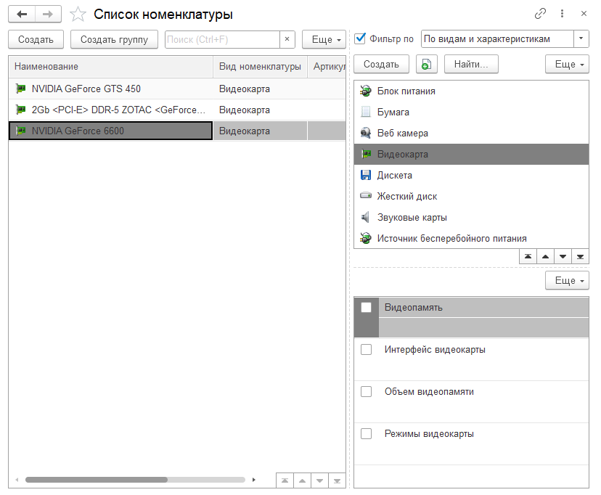Screen dimensions: 601x495
Task: Open the three-dot window menu
Action: 562,14
